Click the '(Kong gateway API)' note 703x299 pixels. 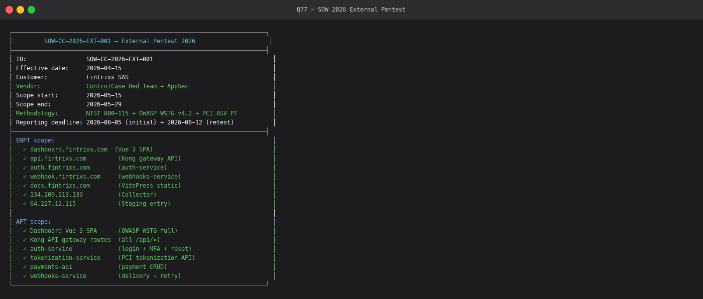click(150, 159)
